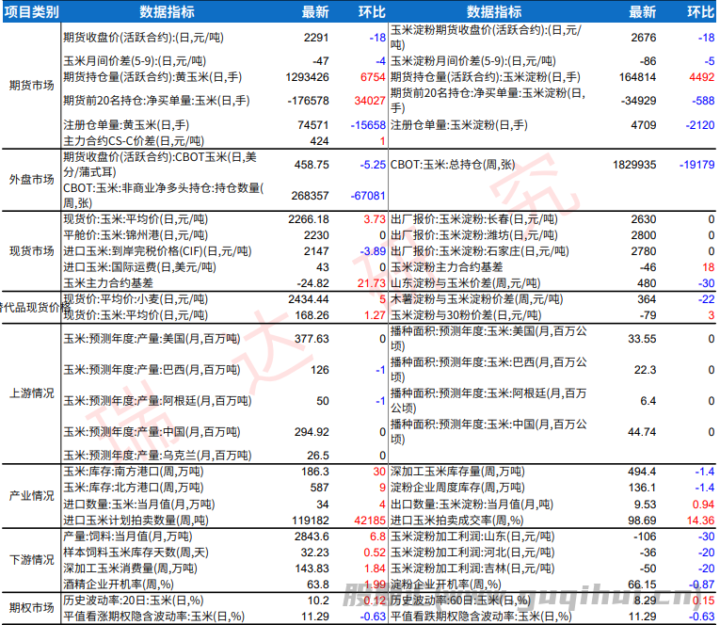Image resolution: width=720 pixels, height=625 pixels.
Task: Select the 玉米:库存:南方港口 indicator label
Action: pyautogui.click(x=132, y=471)
